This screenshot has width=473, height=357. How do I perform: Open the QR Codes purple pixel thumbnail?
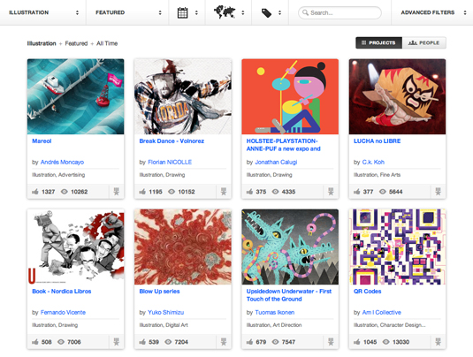tap(397, 247)
